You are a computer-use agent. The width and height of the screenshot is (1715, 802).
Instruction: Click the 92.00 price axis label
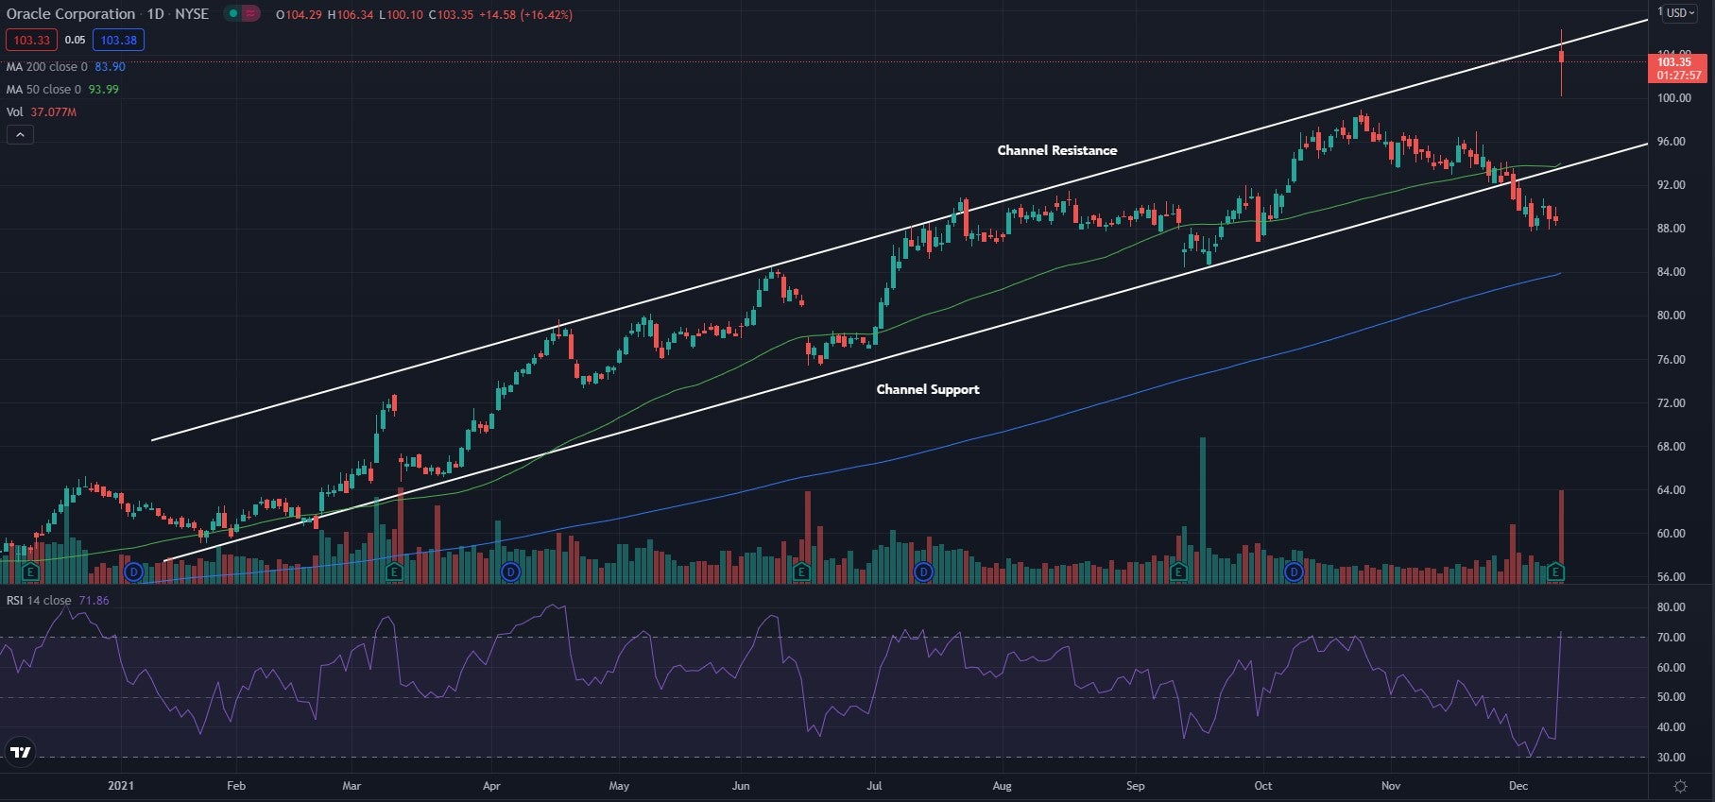coord(1671,185)
